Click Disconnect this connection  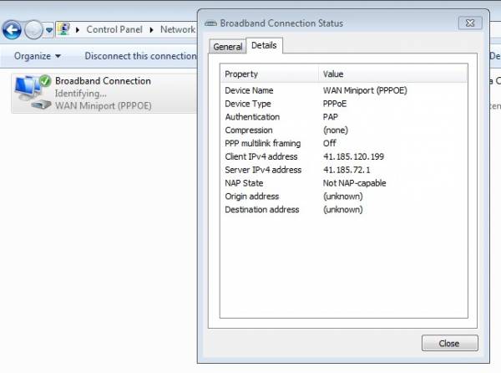[140, 56]
